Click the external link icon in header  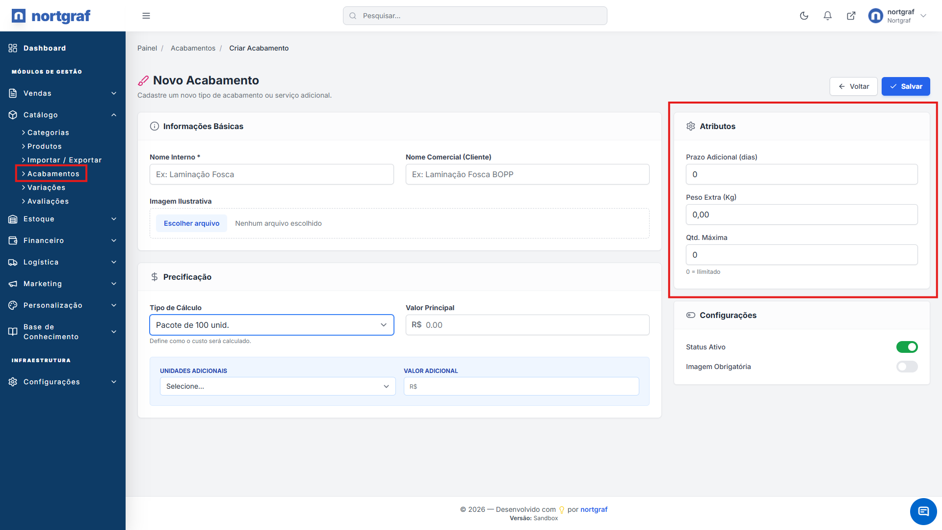click(x=851, y=16)
